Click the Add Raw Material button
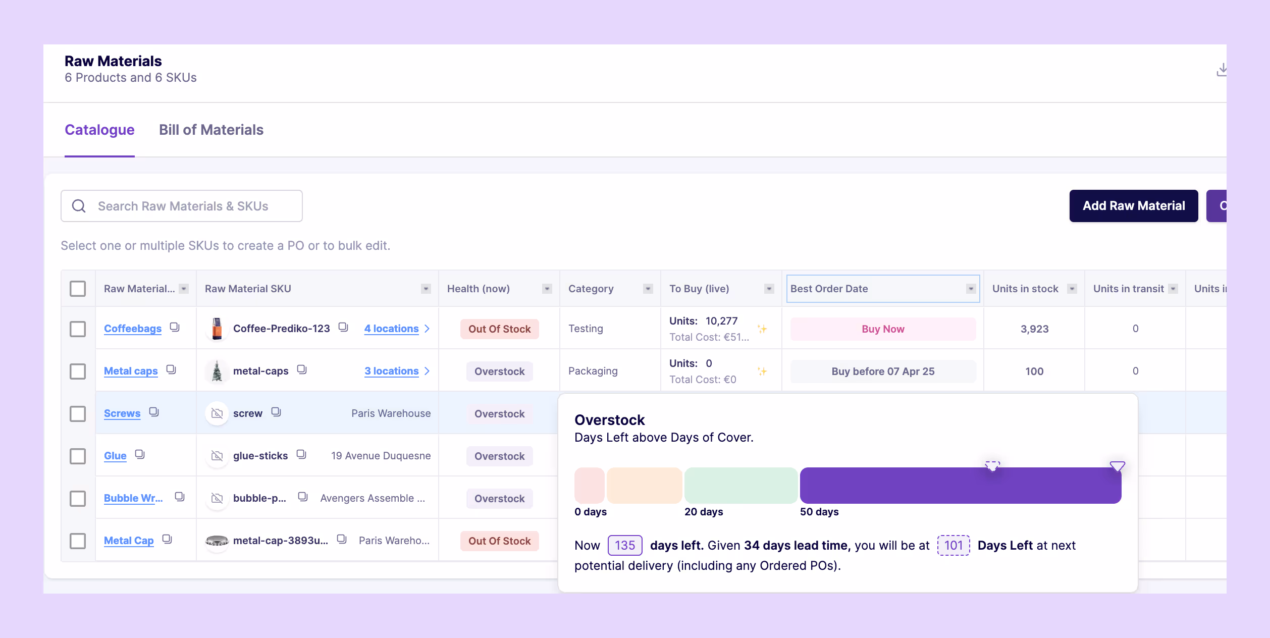Image resolution: width=1270 pixels, height=638 pixels. click(x=1133, y=206)
